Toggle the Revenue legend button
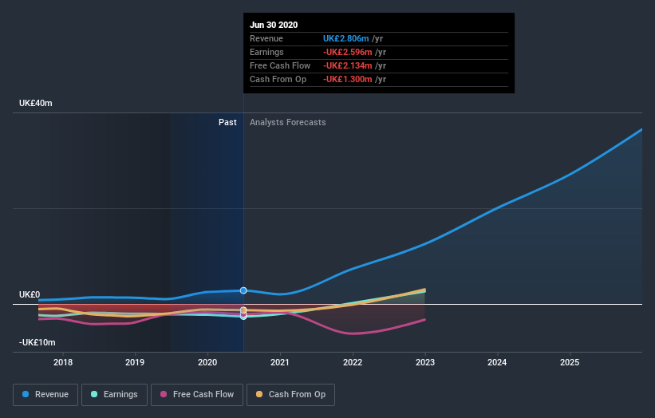The height and width of the screenshot is (418, 655). 45,395
